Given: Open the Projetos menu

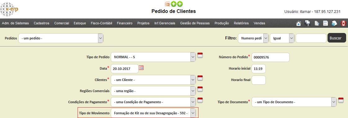Looking at the screenshot, I should point(143,23).
